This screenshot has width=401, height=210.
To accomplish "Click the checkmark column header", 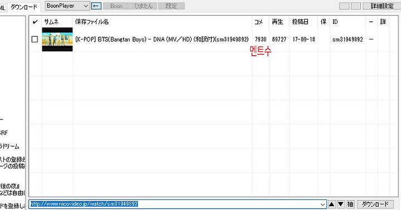I will click(35, 22).
